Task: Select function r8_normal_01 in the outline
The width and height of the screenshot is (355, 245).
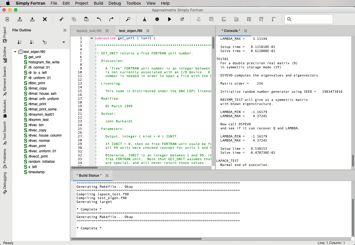Action: (39, 67)
